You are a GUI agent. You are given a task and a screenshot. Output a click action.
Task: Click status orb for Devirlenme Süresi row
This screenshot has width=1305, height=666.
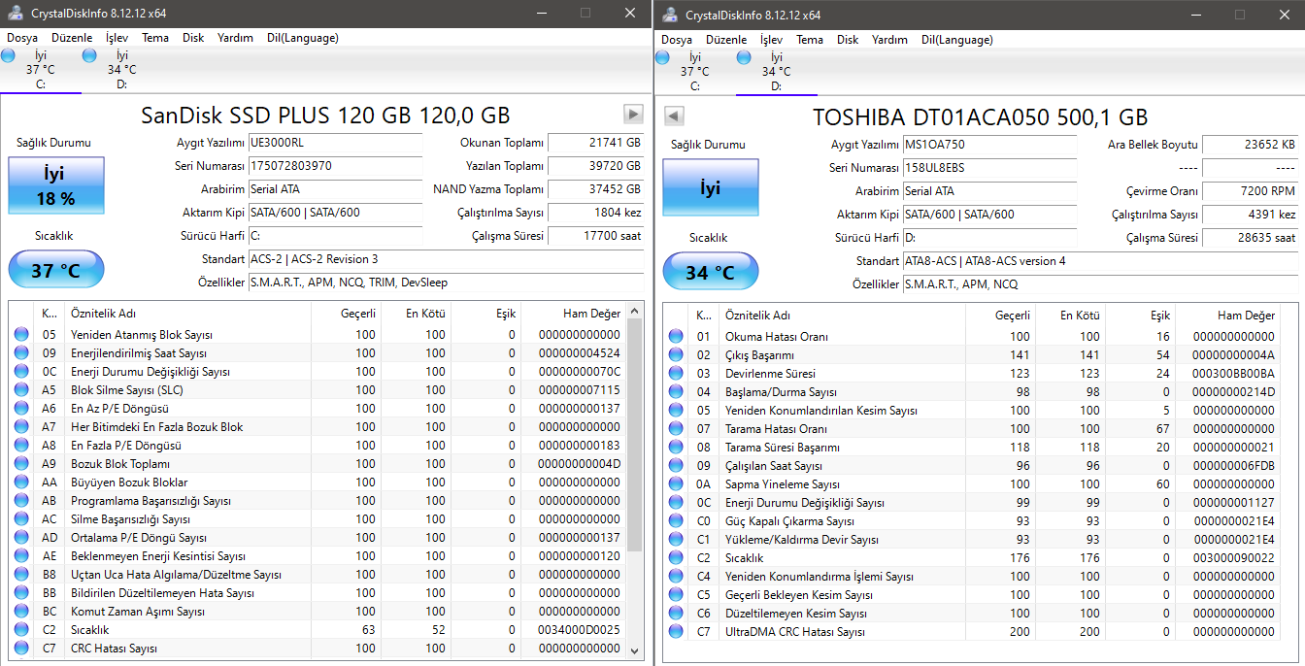[x=676, y=374]
